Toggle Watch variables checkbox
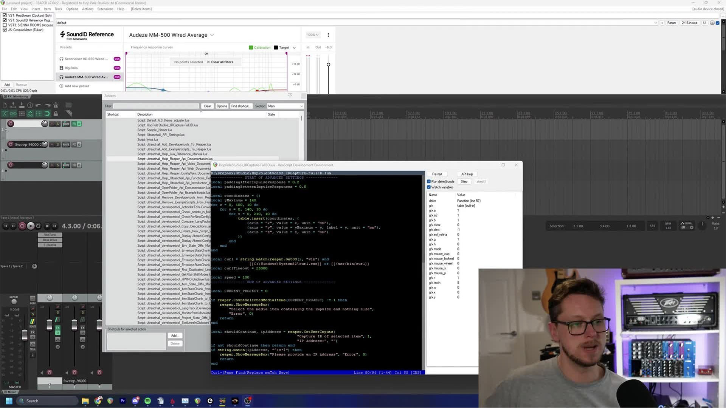The height and width of the screenshot is (408, 726). [429, 187]
